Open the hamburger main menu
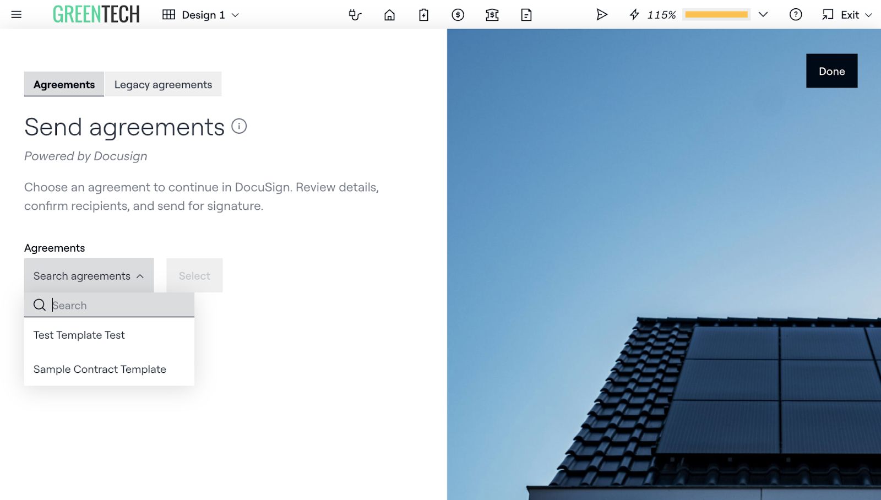This screenshot has height=500, width=881. pos(17,15)
